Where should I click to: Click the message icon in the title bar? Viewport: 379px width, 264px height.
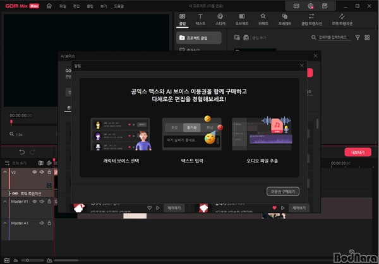coord(296,6)
